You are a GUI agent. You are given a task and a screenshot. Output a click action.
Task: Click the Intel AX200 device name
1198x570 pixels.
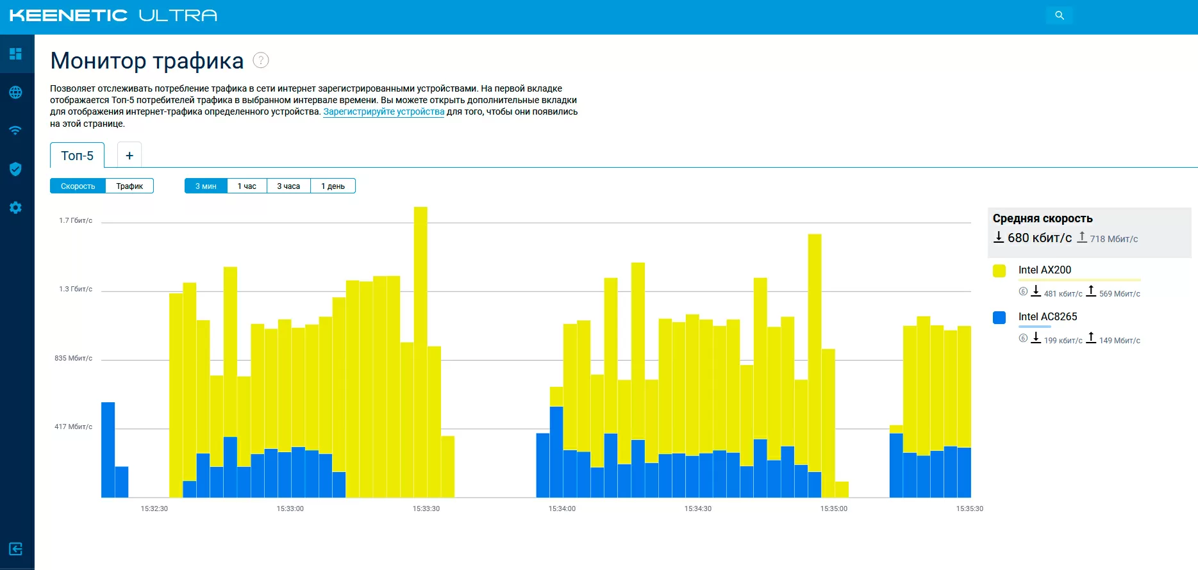(x=1044, y=270)
